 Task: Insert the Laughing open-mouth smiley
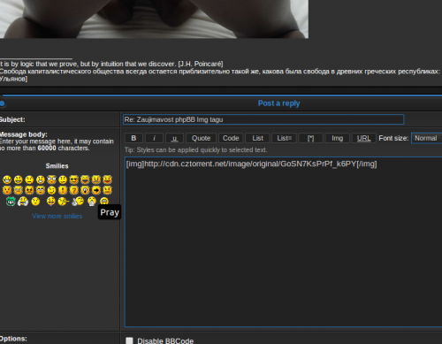pyautogui.click(x=85, y=180)
